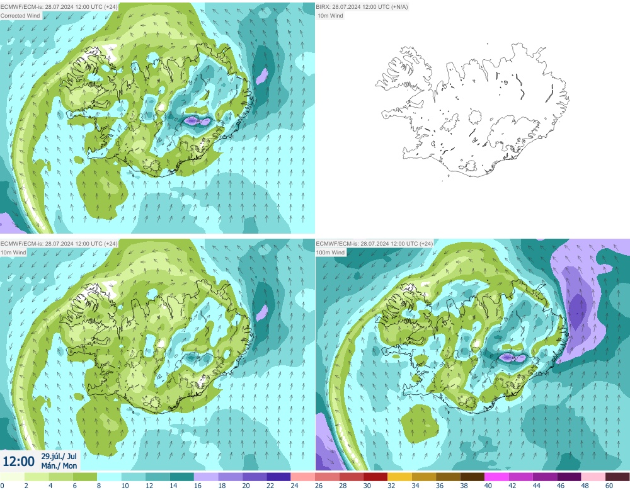Click the '10m Wind' label in the bottom-left ECMWF panel
Screen dimensions: 630x490
point(14,252)
